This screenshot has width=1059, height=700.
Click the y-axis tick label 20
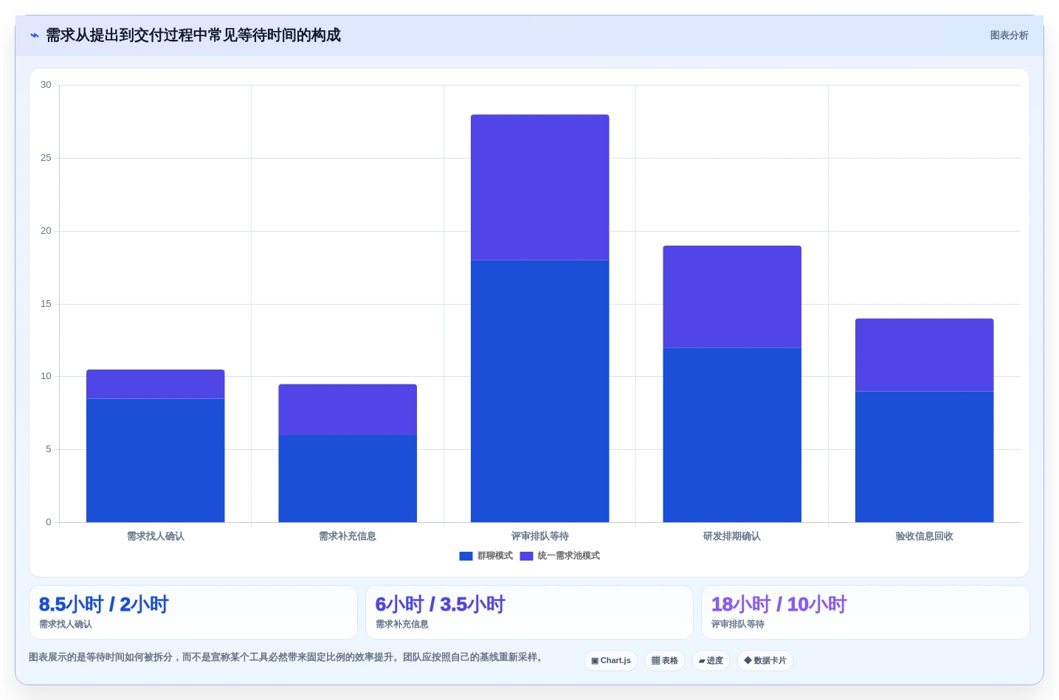coord(46,231)
